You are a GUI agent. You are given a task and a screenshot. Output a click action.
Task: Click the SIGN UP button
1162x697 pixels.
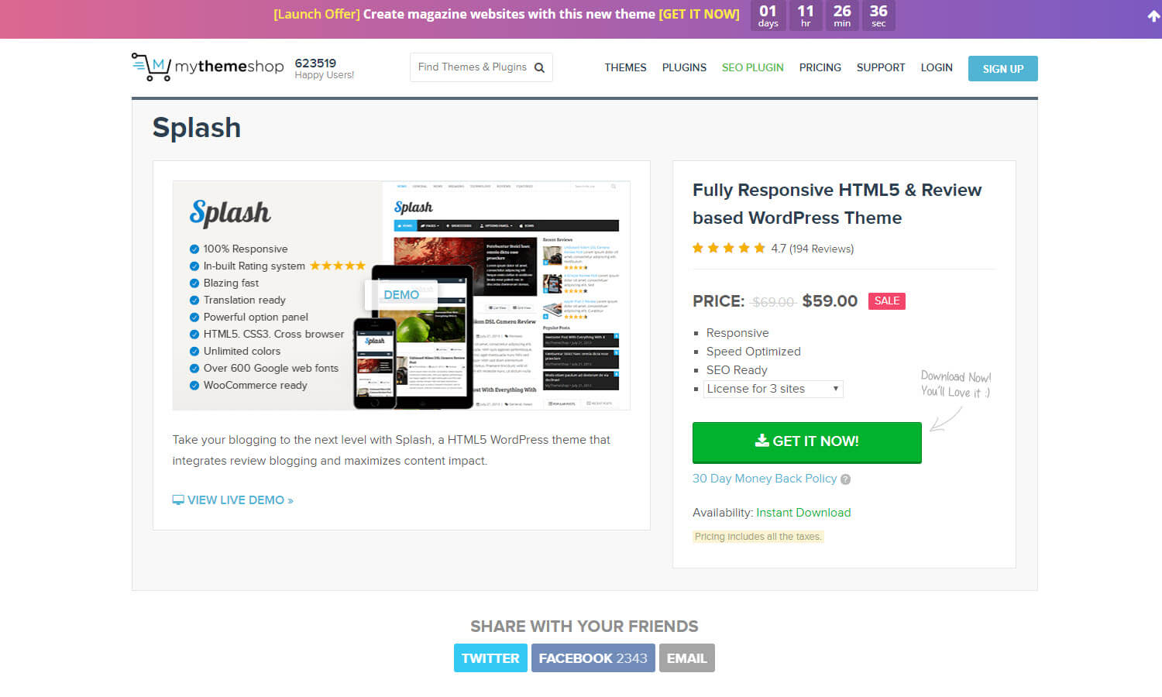click(1002, 68)
